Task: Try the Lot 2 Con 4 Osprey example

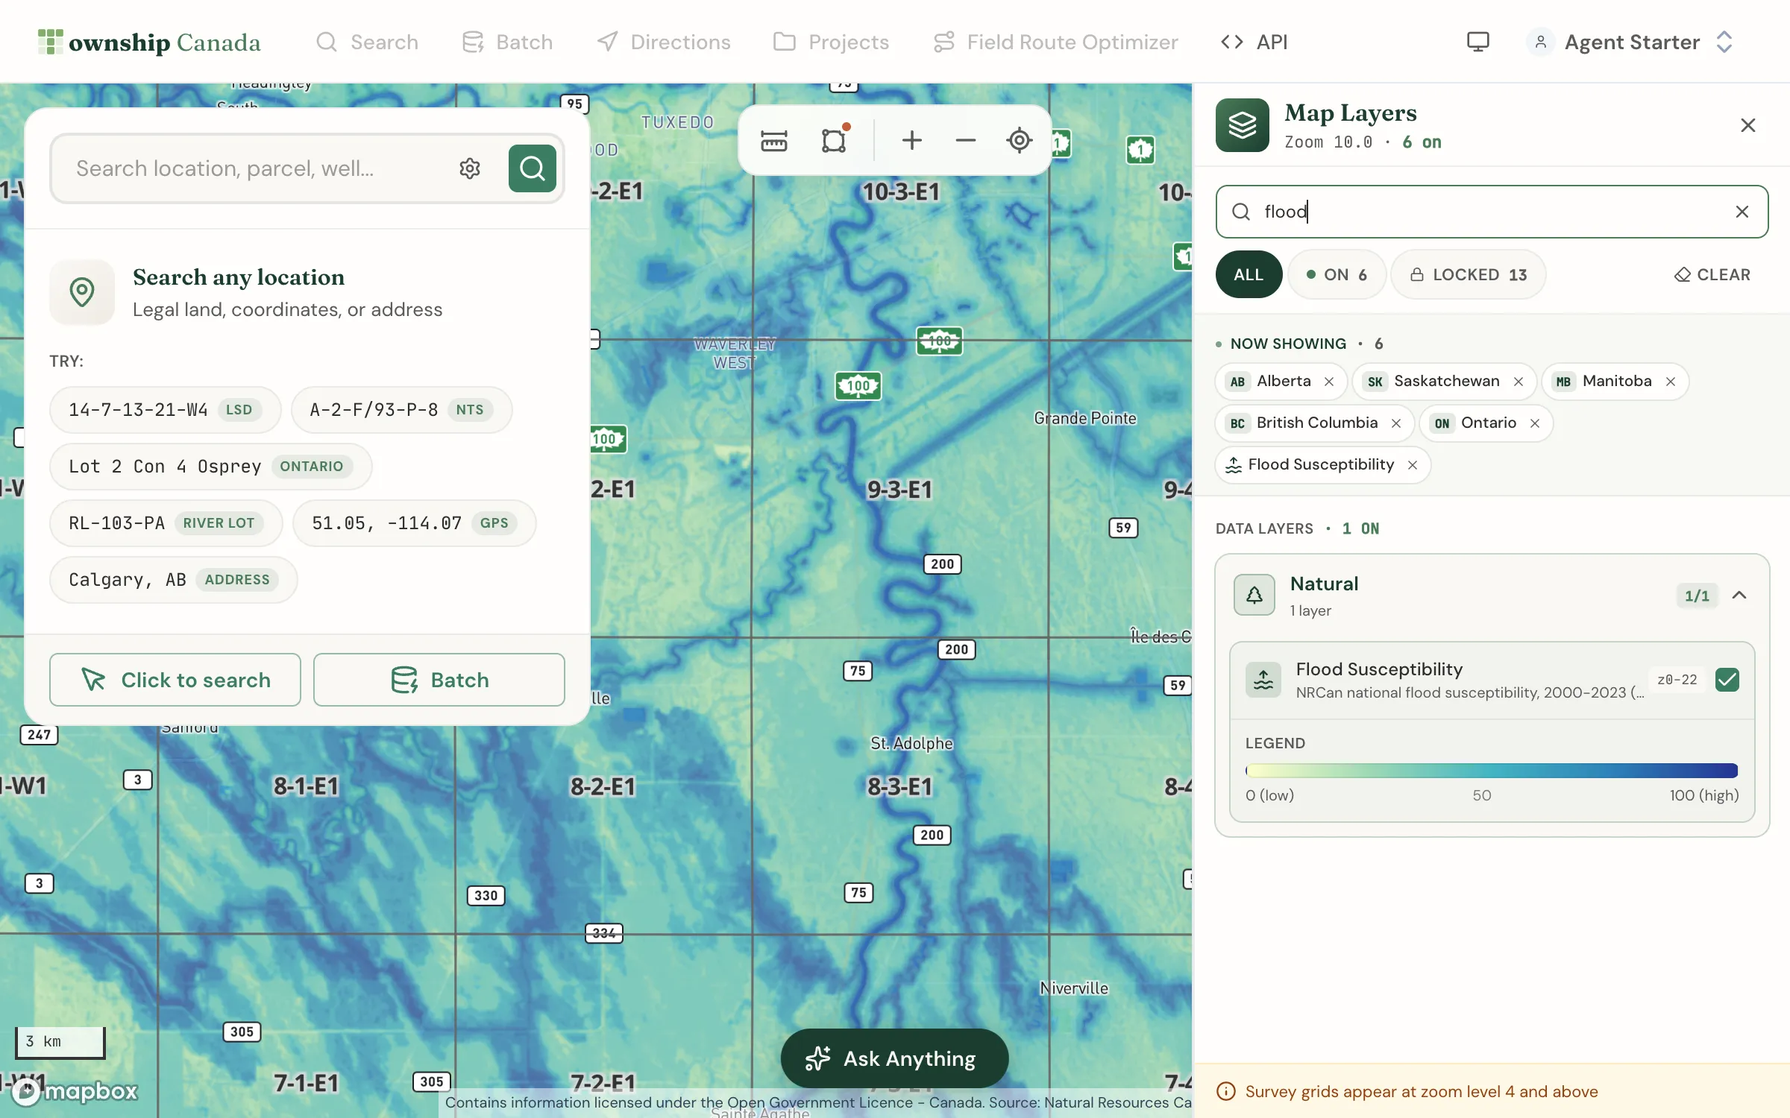Action: 210,466
